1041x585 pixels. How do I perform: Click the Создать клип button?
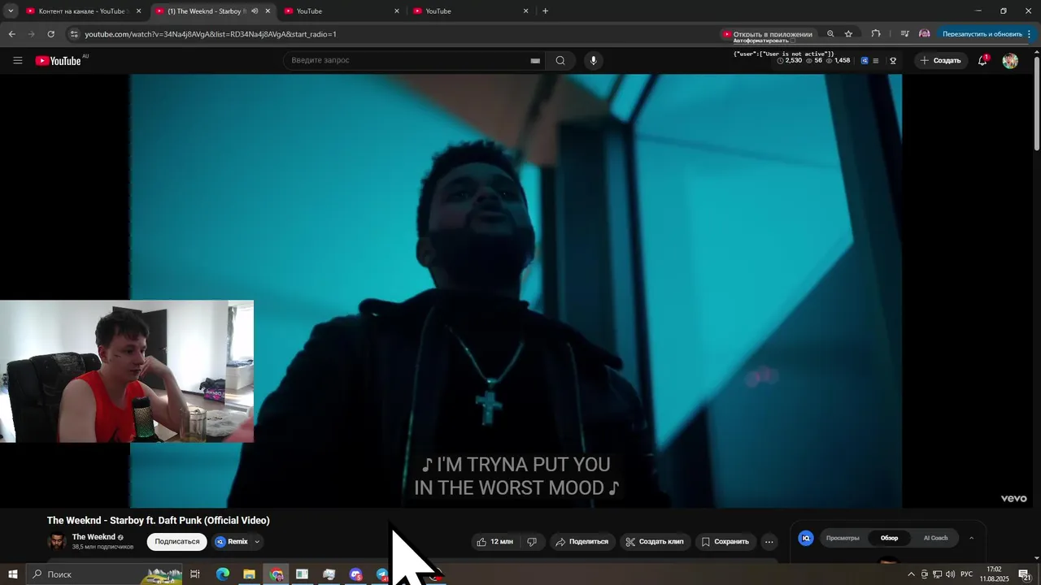[655, 542]
